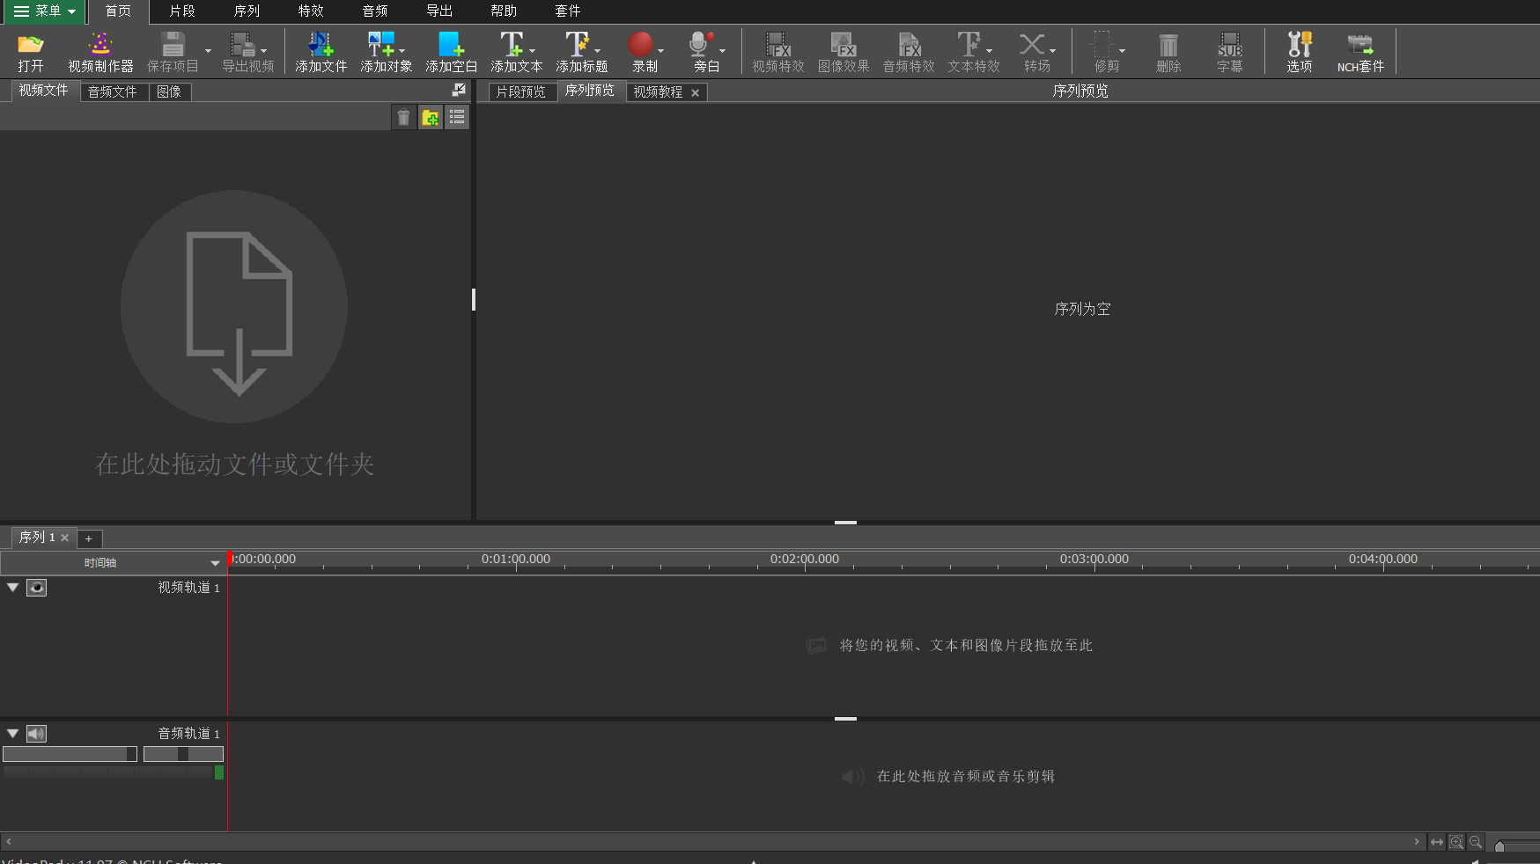The width and height of the screenshot is (1540, 864).
Task: Switch media bin to list view icon
Action: (x=456, y=118)
